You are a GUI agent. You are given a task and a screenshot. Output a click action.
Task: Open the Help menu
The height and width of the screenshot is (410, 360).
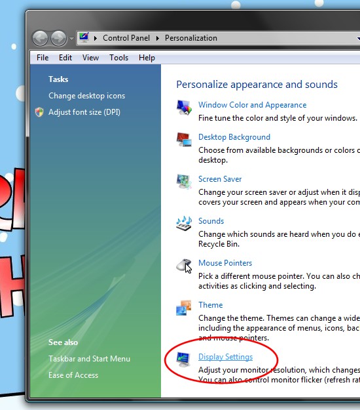pos(147,58)
